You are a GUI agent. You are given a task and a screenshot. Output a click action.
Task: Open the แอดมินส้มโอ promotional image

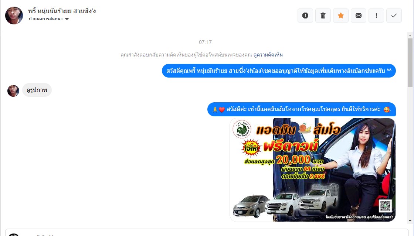313,170
